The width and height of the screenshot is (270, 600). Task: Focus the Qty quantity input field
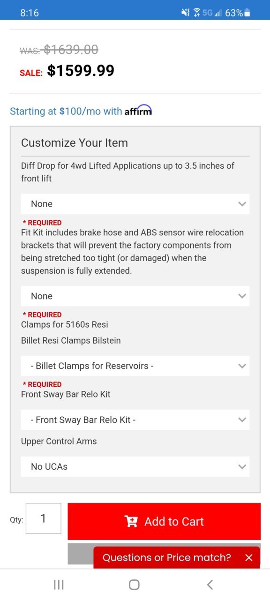(43, 518)
